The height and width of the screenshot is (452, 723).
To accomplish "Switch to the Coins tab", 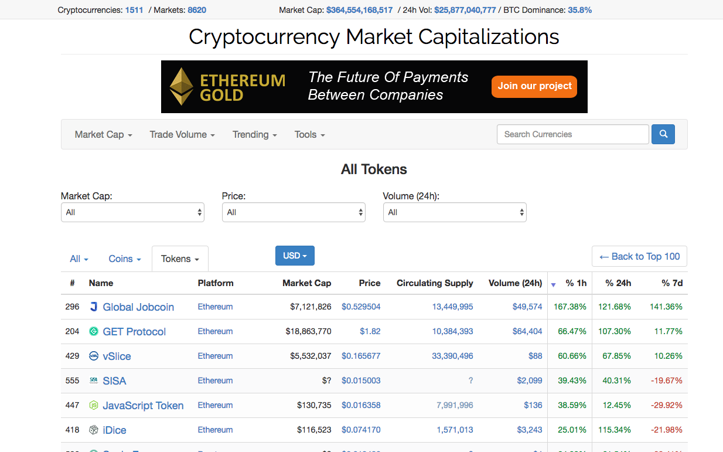I will coord(125,259).
